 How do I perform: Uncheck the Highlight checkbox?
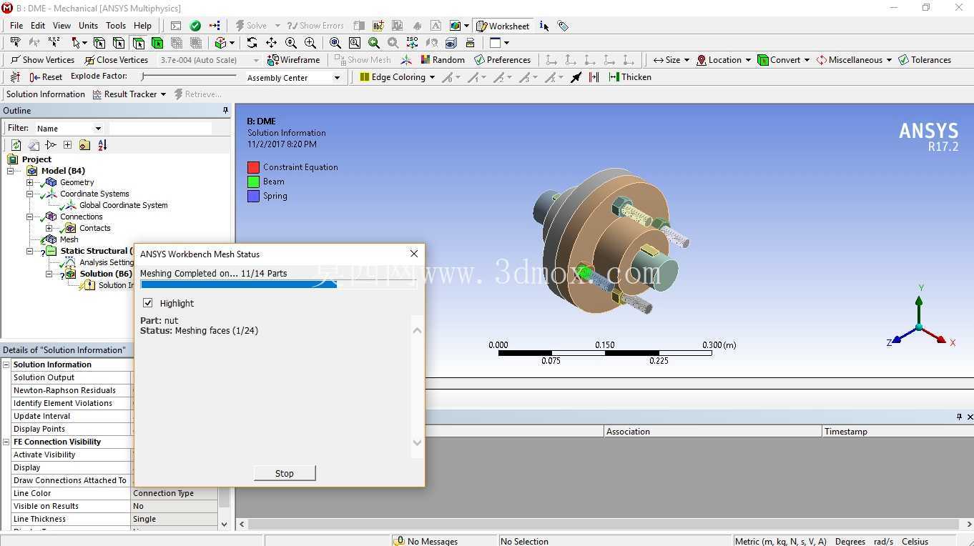point(148,303)
